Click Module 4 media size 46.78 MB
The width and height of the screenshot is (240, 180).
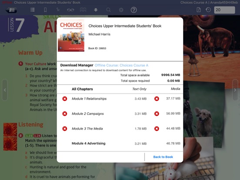173,143
